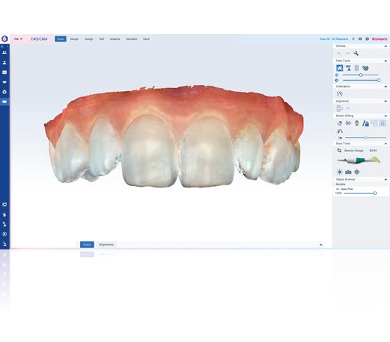Click the intraoral scanner image
Image resolution: width=390 pixels, height=342 pixels.
(x=359, y=160)
